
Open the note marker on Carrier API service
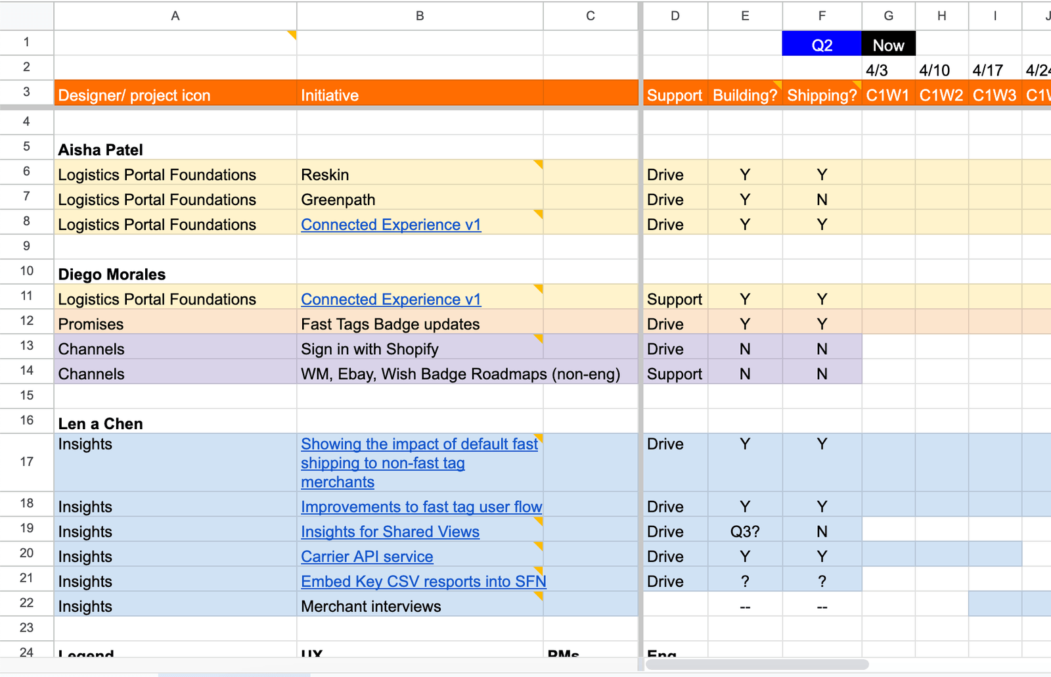click(x=538, y=548)
